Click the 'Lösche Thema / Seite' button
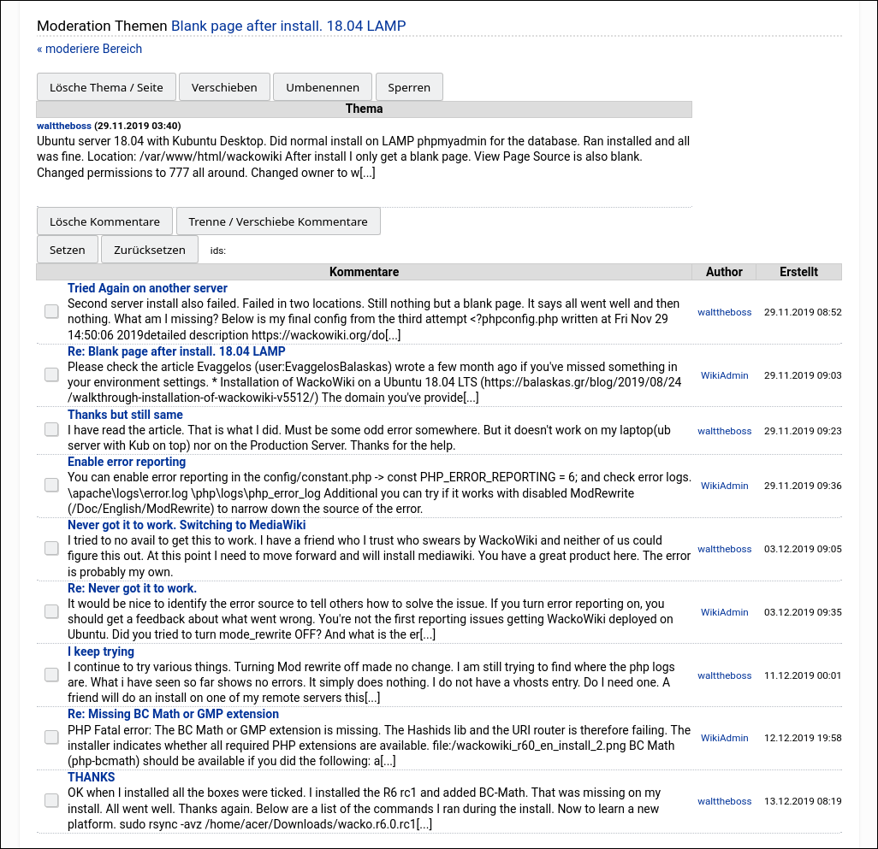Viewport: 878px width, 849px height. tap(106, 88)
